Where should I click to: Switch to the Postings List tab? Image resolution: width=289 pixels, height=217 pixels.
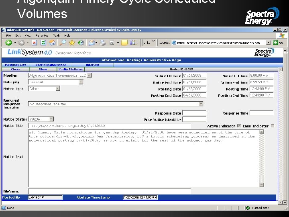click(16, 65)
